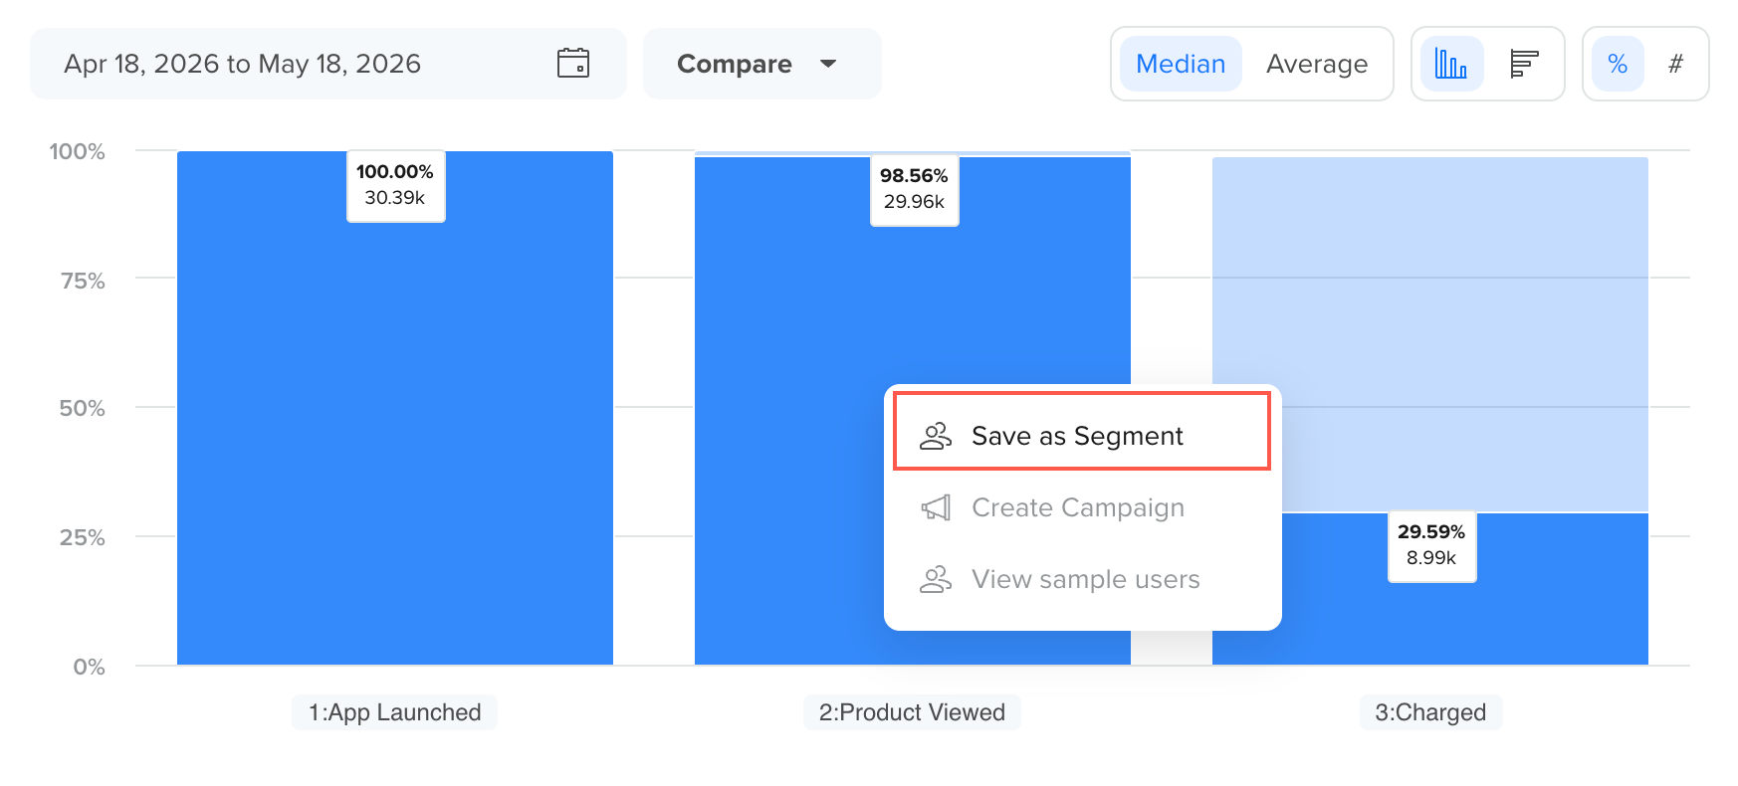Select the Median time option

(1181, 64)
